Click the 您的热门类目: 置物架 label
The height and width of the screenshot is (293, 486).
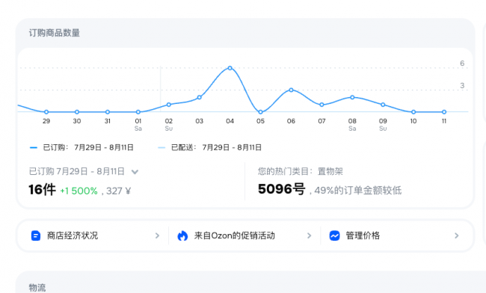point(301,171)
